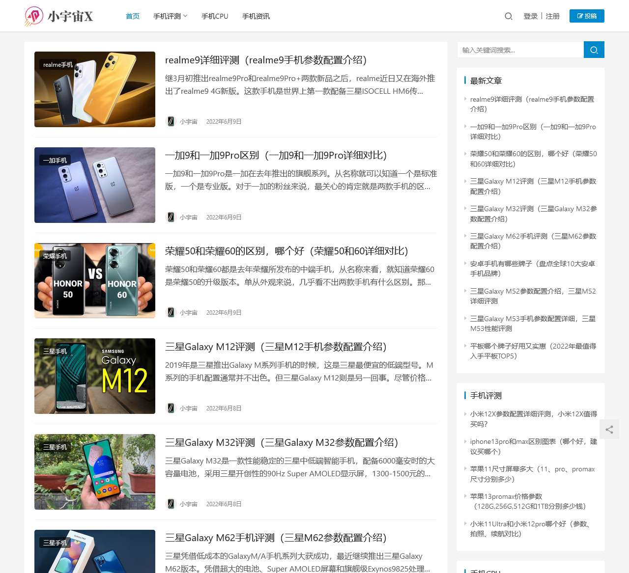Open Galaxy M62 boxed phone thumbnail
Screen dimensions: 629x573
click(95, 551)
